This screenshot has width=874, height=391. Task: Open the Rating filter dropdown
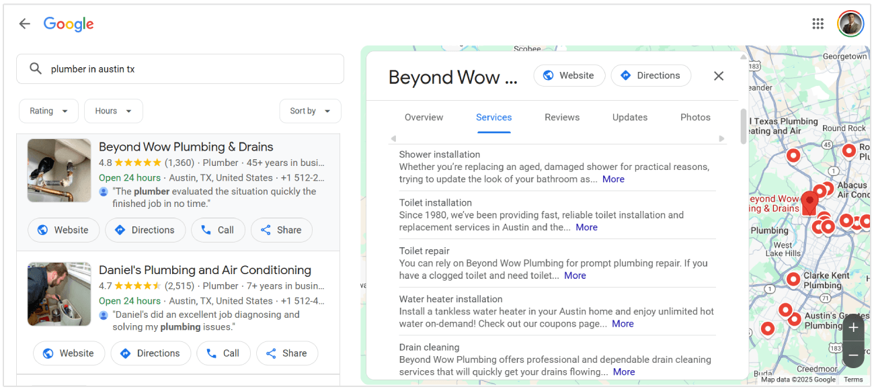point(49,111)
